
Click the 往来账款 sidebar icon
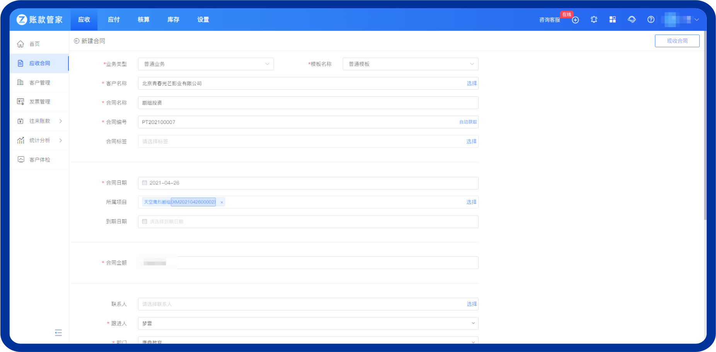click(x=20, y=121)
